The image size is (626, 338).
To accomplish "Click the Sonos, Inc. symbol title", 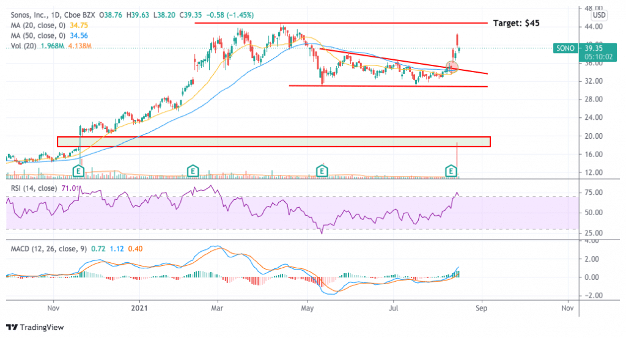I will pyautogui.click(x=29, y=15).
